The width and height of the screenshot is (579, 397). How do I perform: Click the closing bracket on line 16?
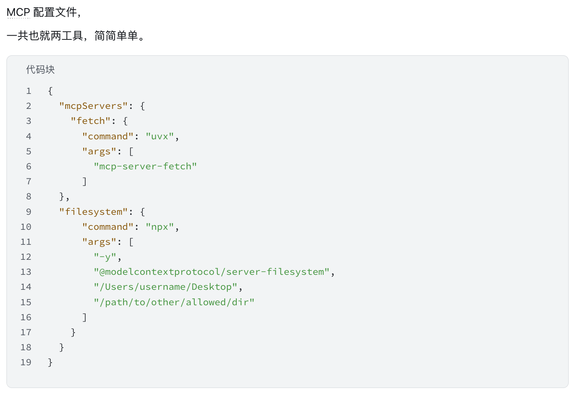84,317
